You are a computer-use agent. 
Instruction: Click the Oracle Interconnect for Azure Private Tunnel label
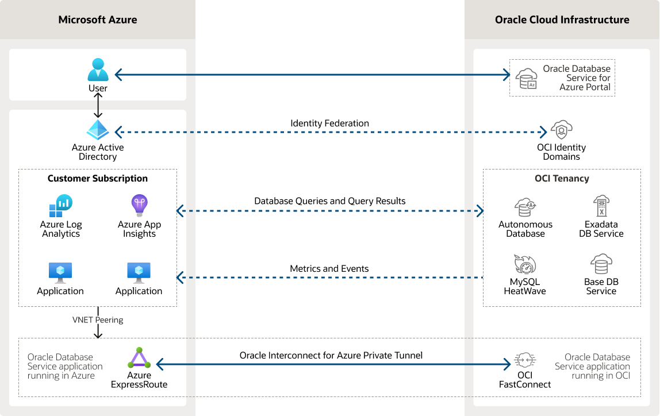(331, 355)
